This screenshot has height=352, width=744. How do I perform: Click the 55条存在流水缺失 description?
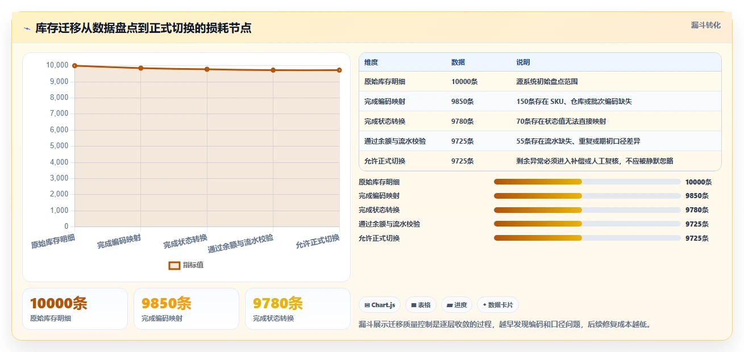[578, 141]
